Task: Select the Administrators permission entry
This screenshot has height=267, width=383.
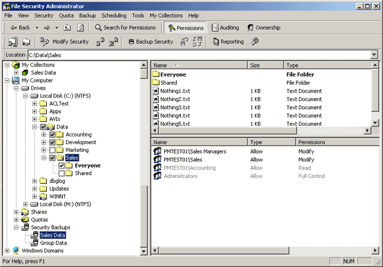Action: tap(180, 176)
